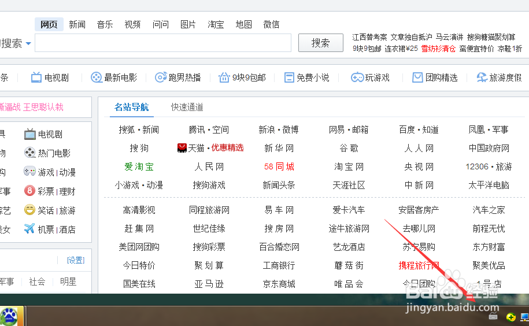
Task: Select the 问问 search tab
Action: pyautogui.click(x=160, y=25)
